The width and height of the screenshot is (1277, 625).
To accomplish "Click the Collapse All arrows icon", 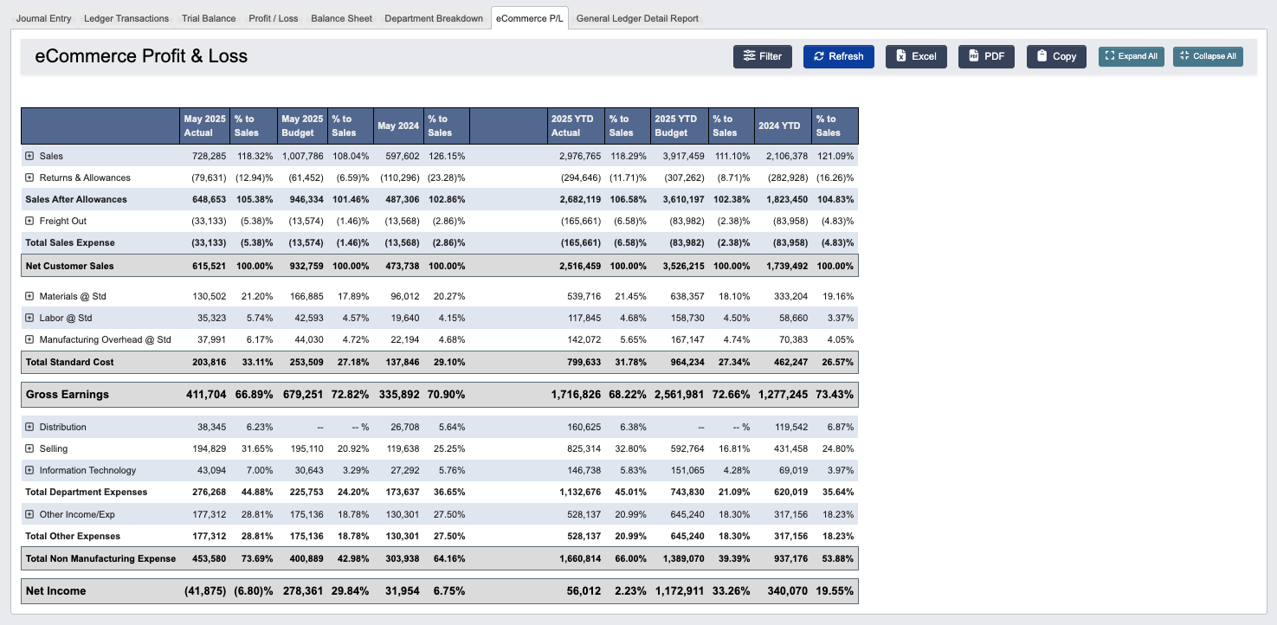I will 1183,56.
